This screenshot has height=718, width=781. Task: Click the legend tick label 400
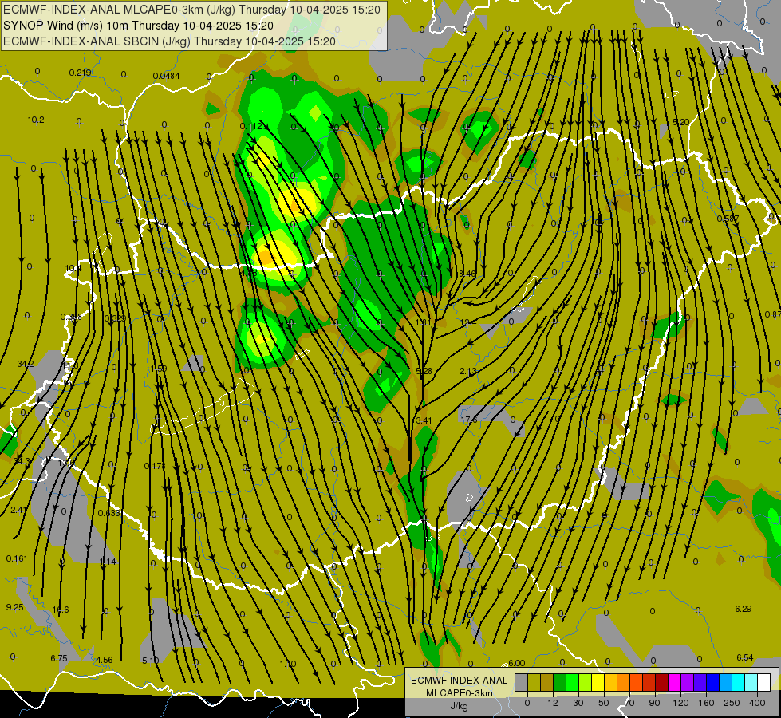757,703
